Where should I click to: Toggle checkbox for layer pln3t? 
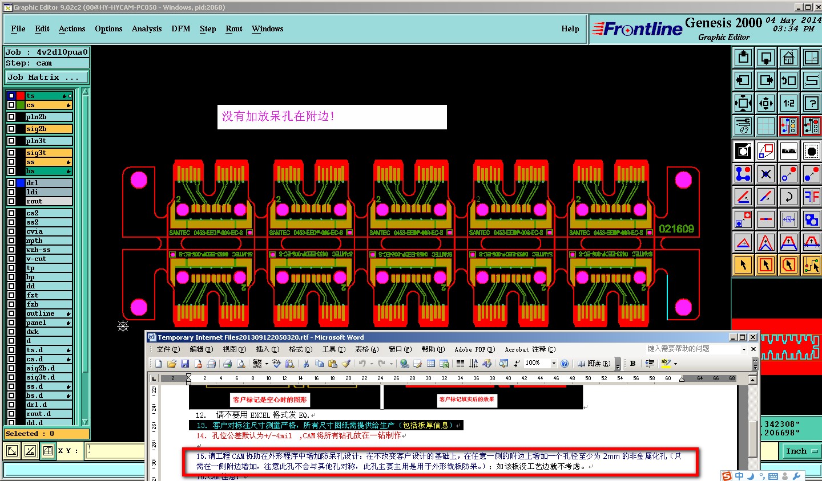click(11, 141)
